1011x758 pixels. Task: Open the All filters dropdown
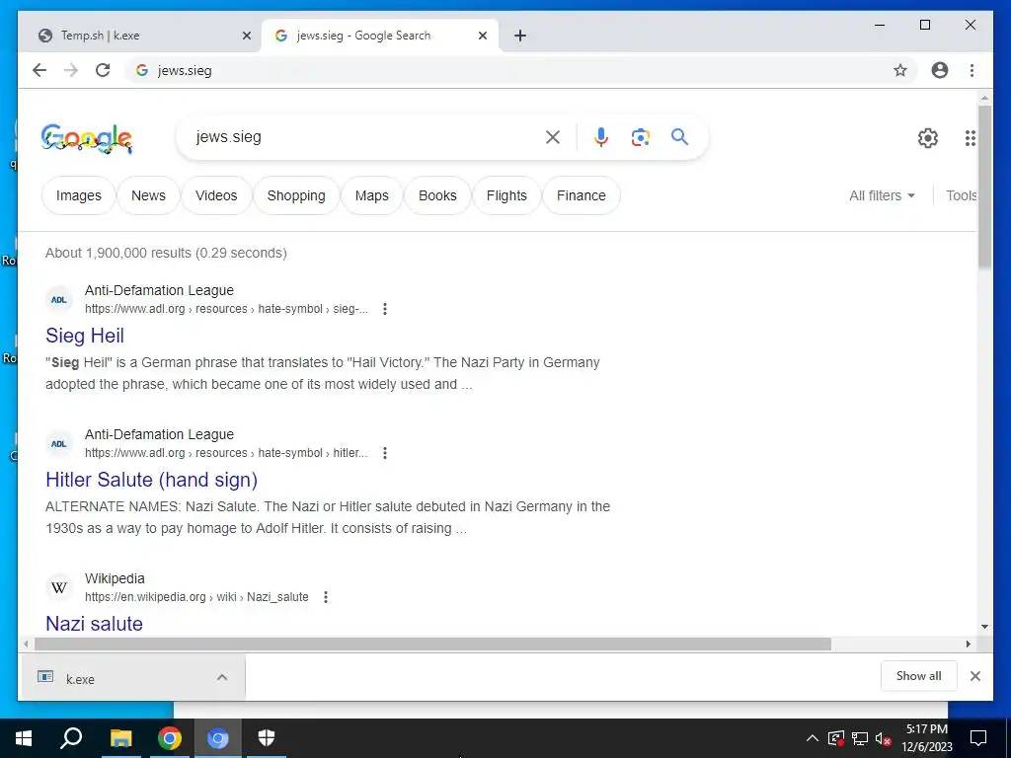(882, 195)
